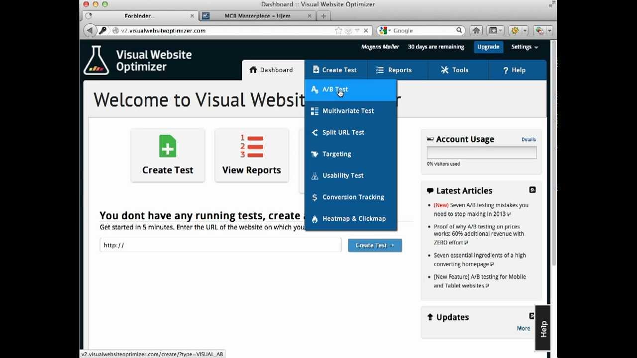
Task: Open the Help menu in navigation bar
Action: [x=515, y=70]
